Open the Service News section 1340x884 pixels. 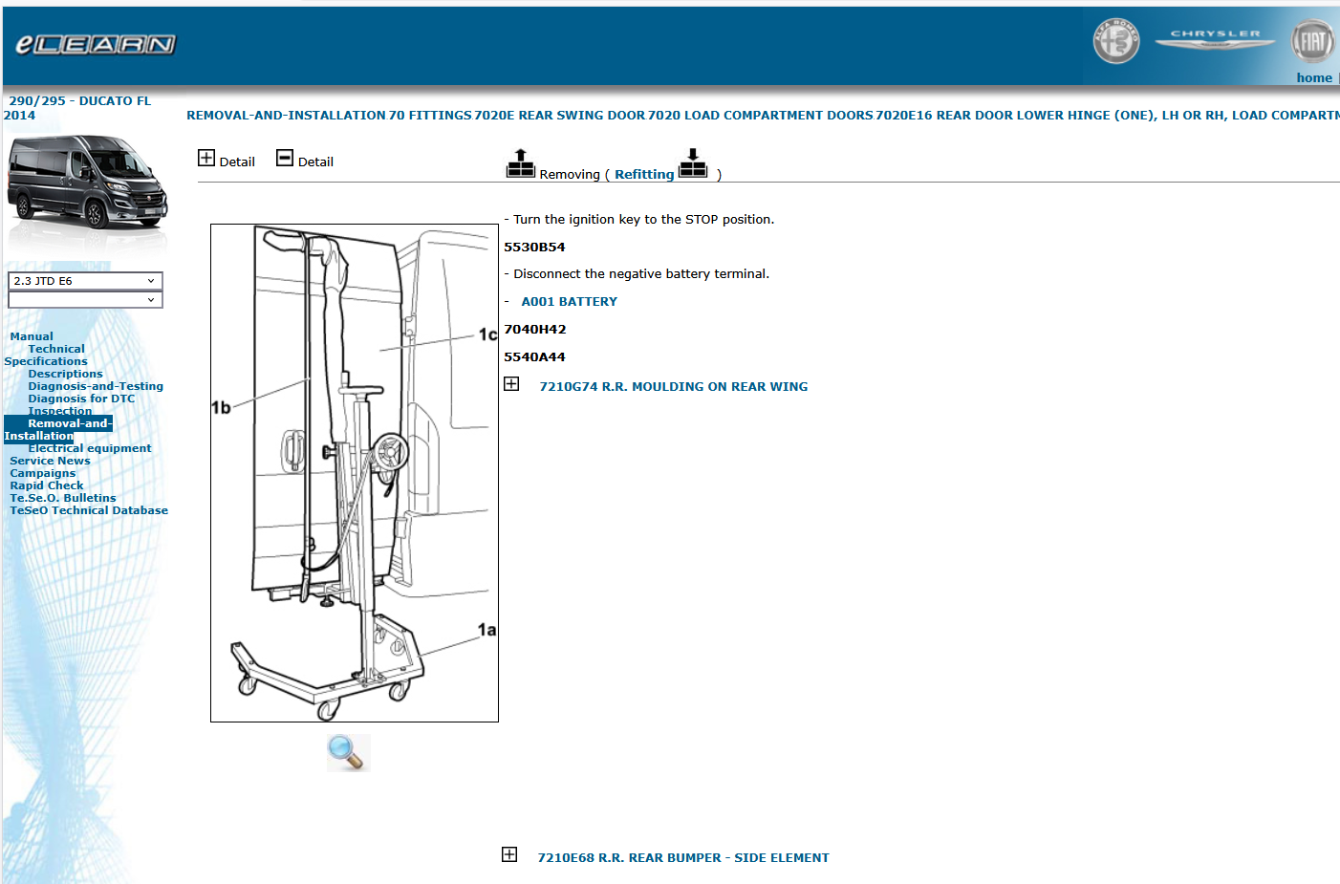point(50,461)
